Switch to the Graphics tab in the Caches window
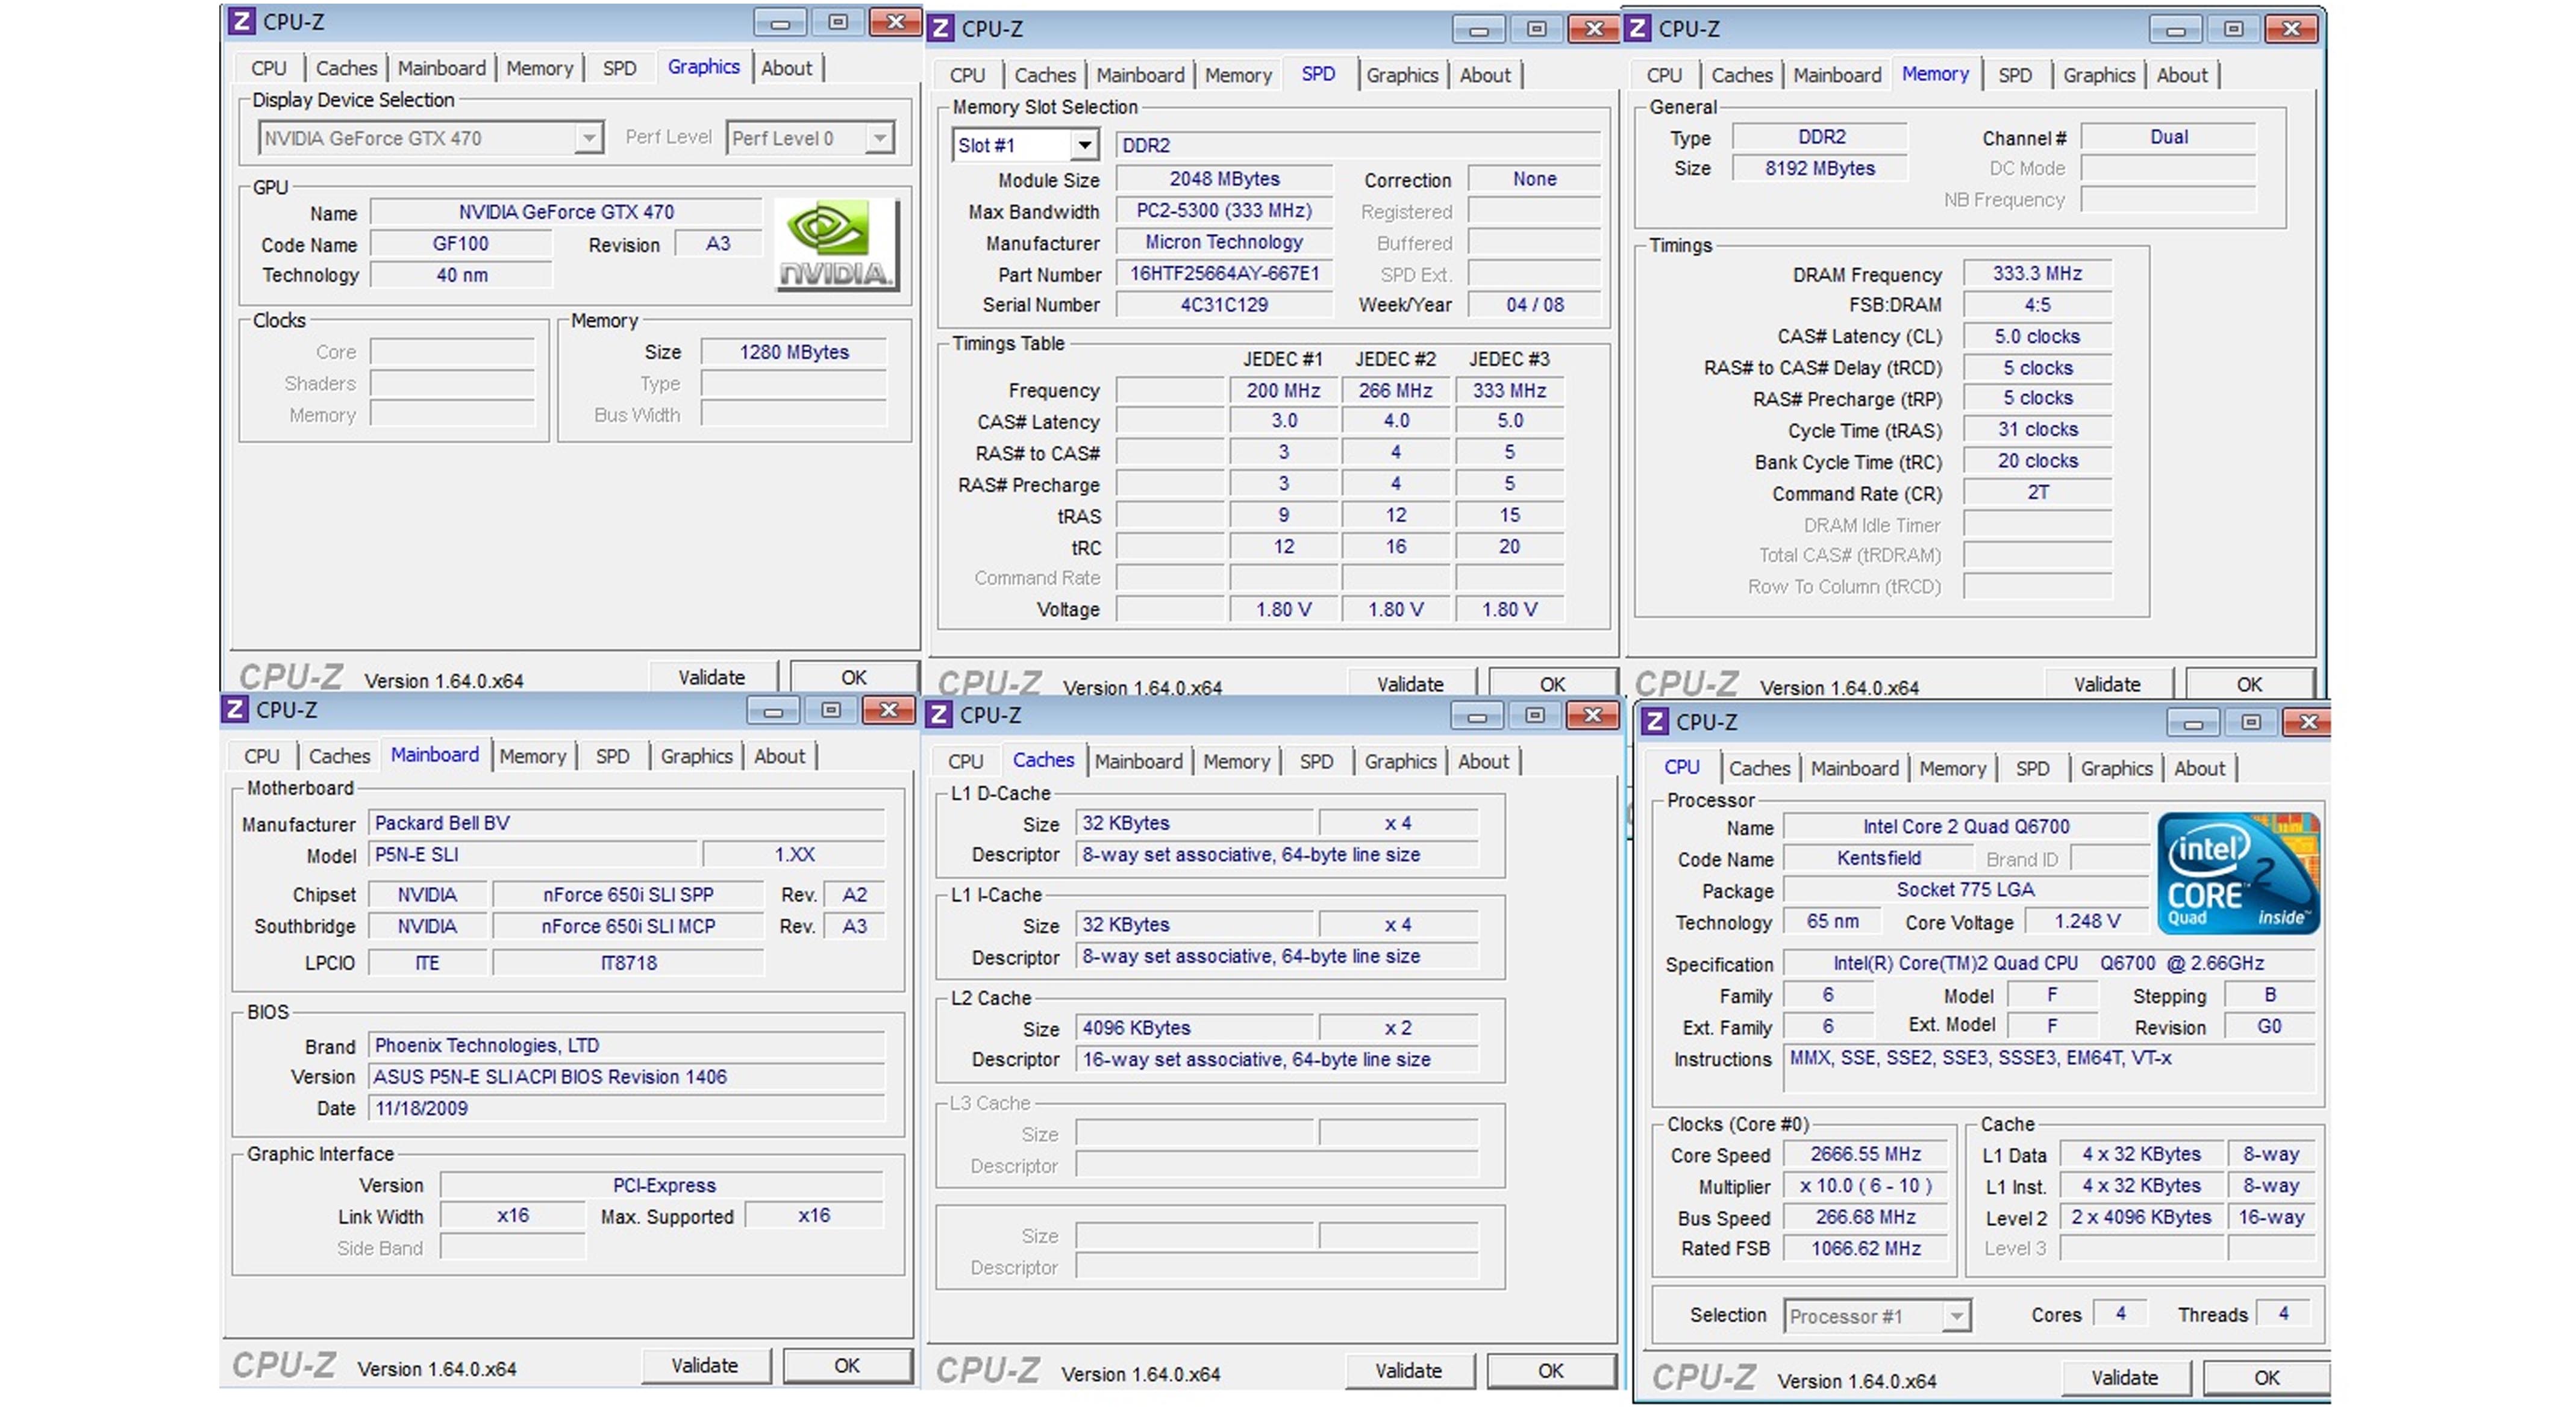Image resolution: width=2576 pixels, height=1419 pixels. (1400, 761)
